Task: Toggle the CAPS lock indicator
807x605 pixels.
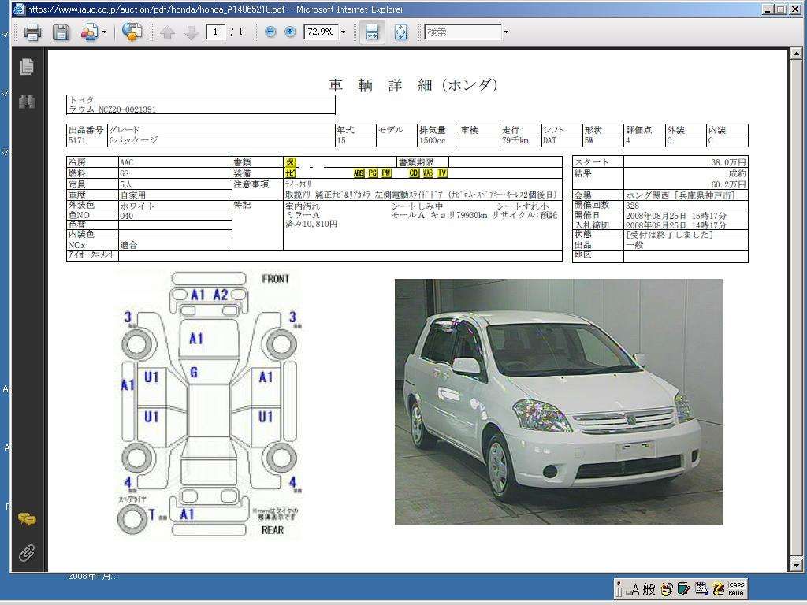Action: coord(737,585)
